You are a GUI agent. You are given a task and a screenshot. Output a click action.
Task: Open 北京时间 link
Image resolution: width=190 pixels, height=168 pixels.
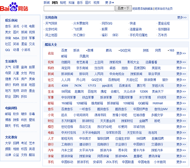click(51, 29)
